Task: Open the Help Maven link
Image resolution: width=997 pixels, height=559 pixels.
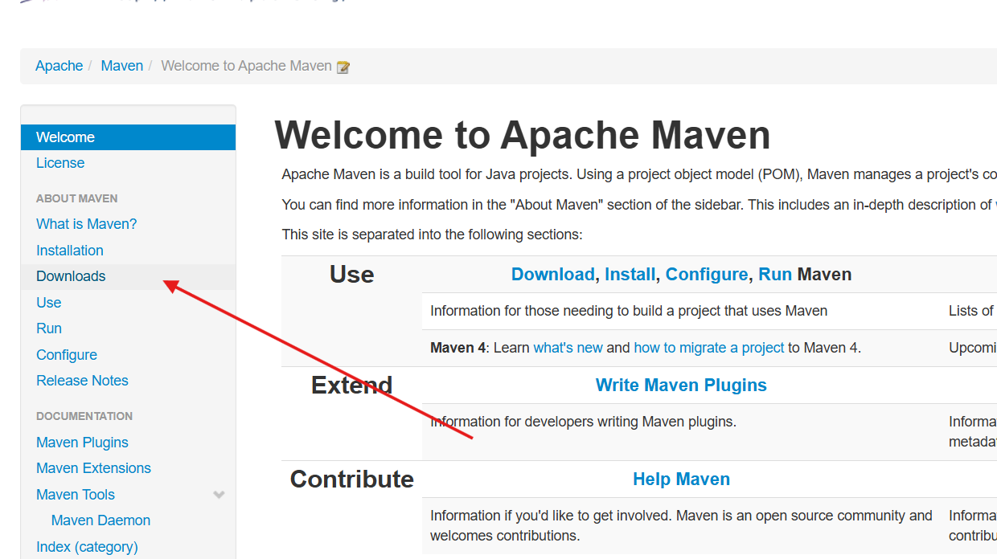Action: (681, 479)
